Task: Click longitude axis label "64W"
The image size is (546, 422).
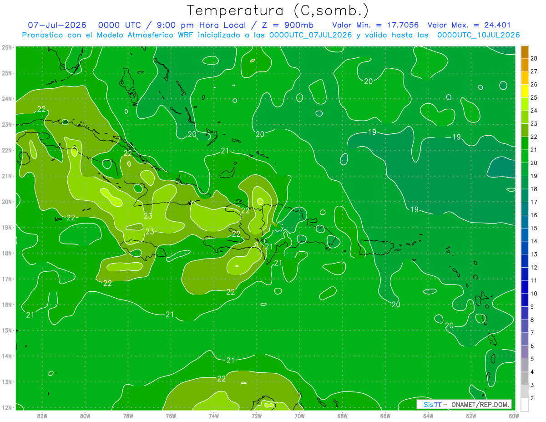Action: pos(428,416)
